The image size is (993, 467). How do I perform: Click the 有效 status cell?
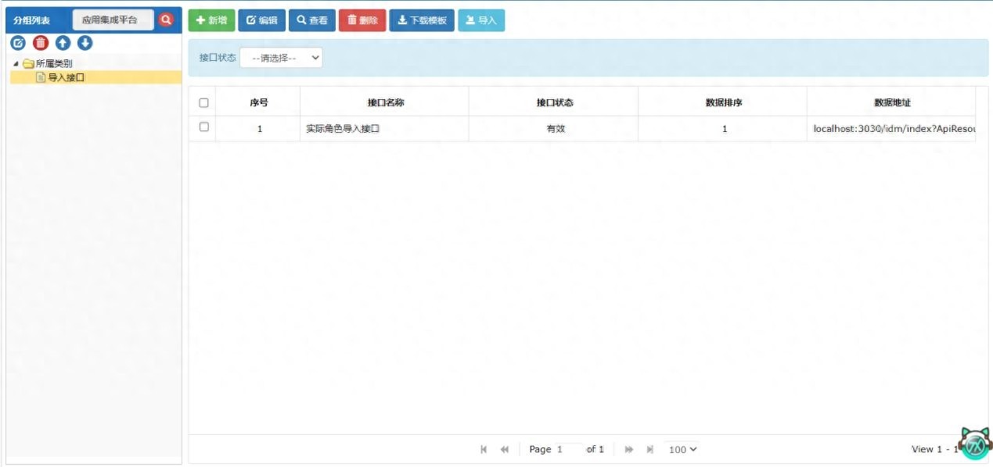(554, 129)
